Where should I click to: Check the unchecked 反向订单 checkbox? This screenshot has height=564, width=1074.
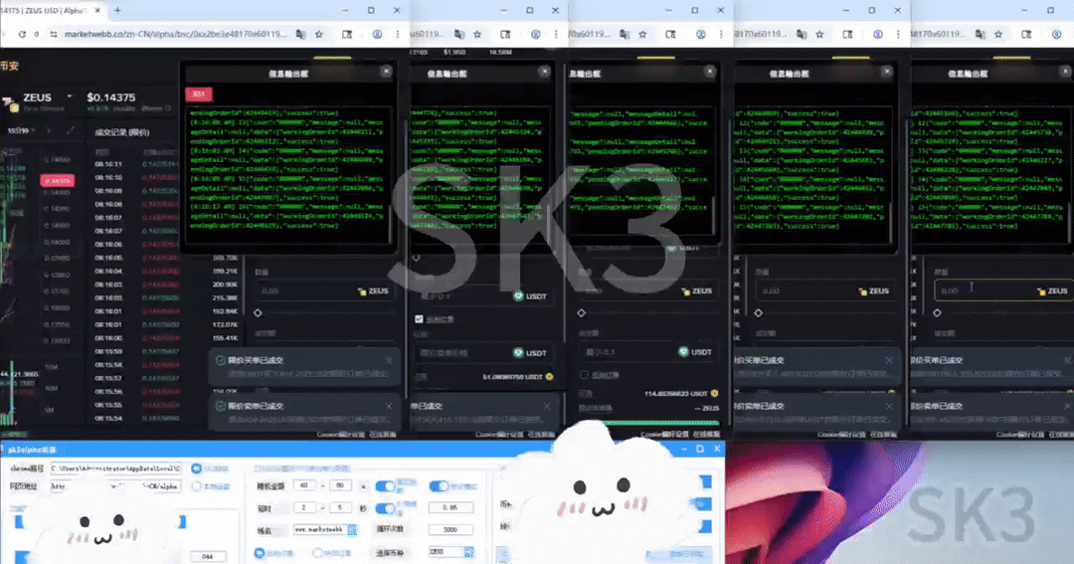click(x=583, y=374)
